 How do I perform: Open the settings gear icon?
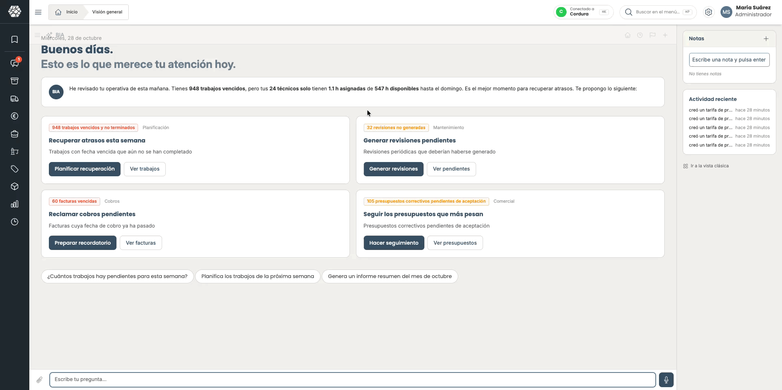tap(709, 12)
